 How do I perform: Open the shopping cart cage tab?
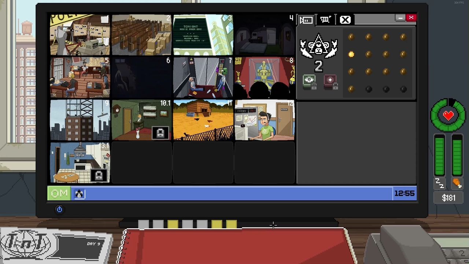coord(325,20)
